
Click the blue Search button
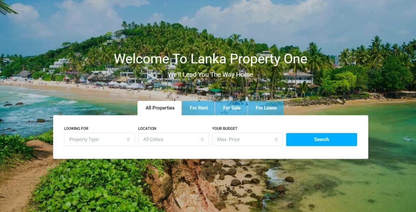click(322, 139)
